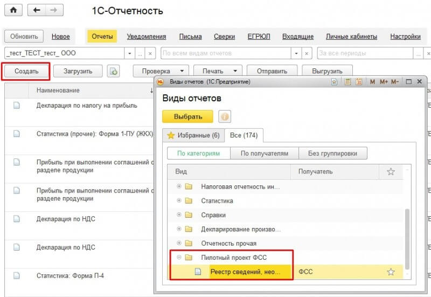Image resolution: width=431 pixels, height=297 pixels.
Task: Group report types По получателям
Action: click(265, 154)
